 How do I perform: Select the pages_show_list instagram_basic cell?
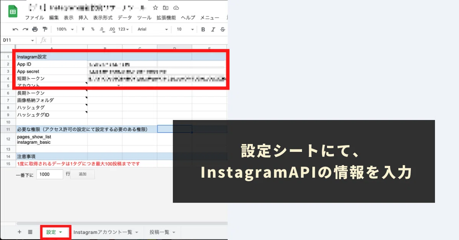52,139
